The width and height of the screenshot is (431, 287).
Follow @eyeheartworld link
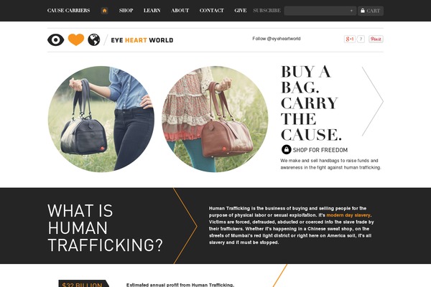tap(277, 39)
